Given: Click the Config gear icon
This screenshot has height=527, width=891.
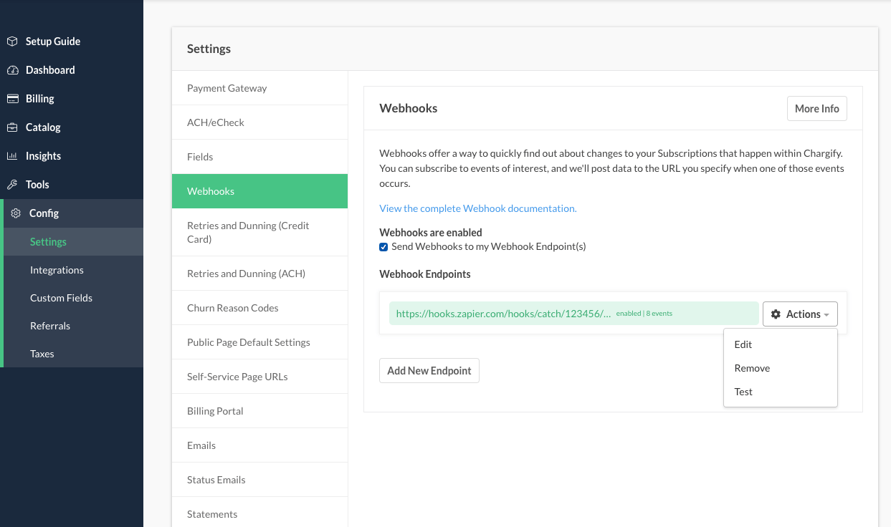Looking at the screenshot, I should [16, 213].
